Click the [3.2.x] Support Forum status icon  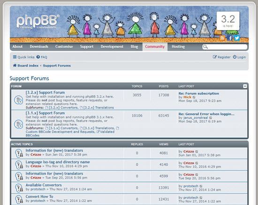click(x=18, y=100)
